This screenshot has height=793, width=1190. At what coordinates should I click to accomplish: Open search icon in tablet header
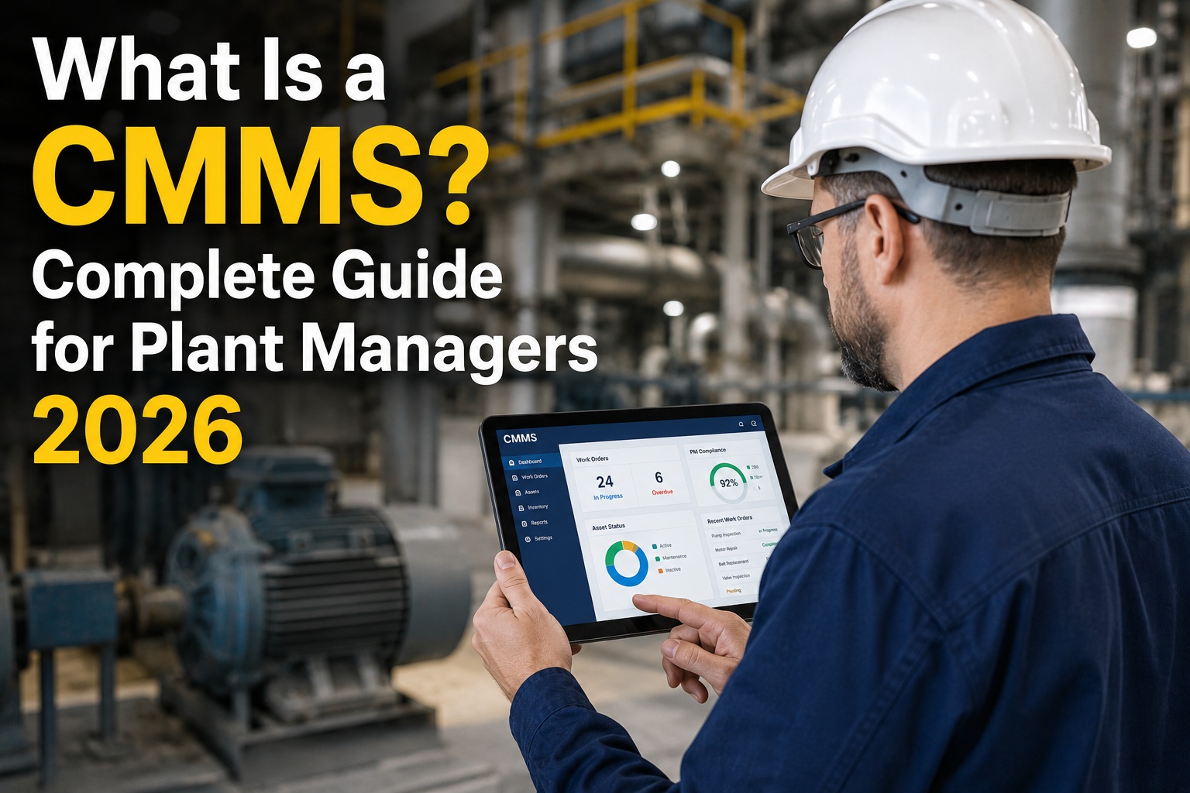click(x=741, y=424)
